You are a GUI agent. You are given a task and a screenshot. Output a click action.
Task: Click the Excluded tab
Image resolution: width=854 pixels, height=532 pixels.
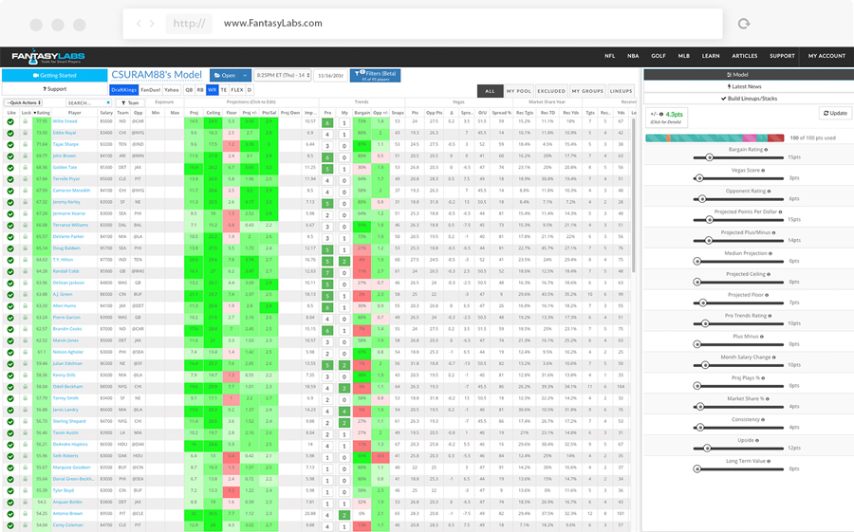(551, 91)
